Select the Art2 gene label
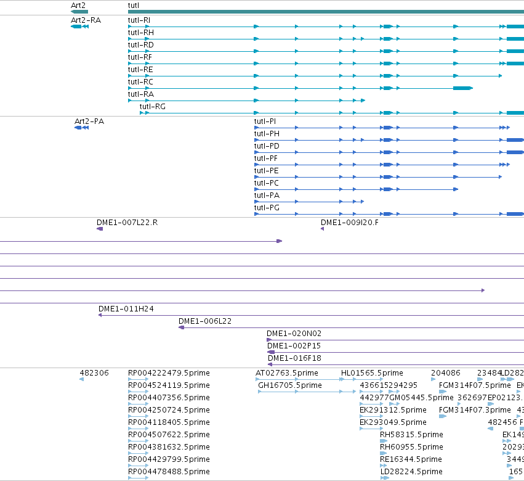 (78, 6)
